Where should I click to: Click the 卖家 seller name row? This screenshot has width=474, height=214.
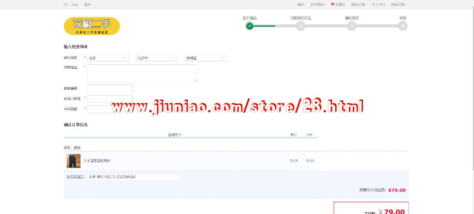click(72, 148)
